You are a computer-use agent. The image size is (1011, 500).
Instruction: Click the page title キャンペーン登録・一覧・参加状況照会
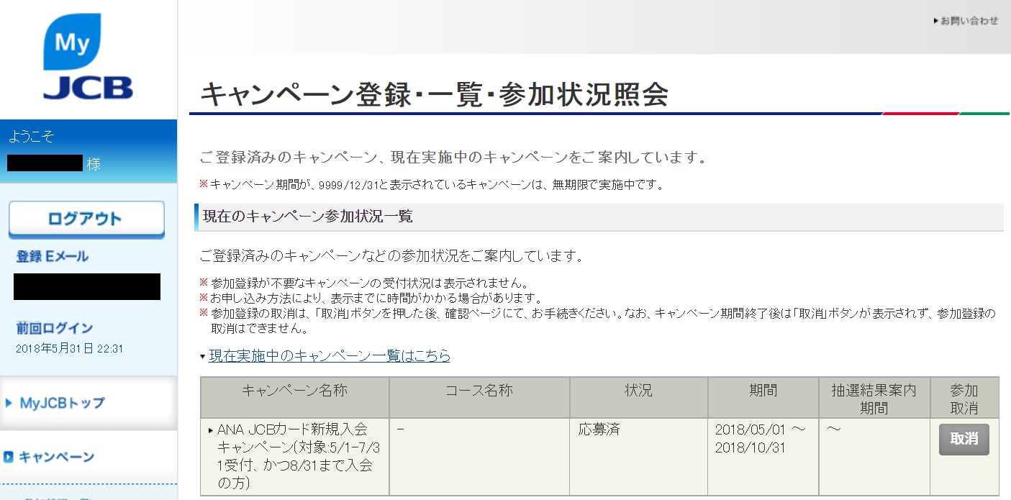point(434,95)
